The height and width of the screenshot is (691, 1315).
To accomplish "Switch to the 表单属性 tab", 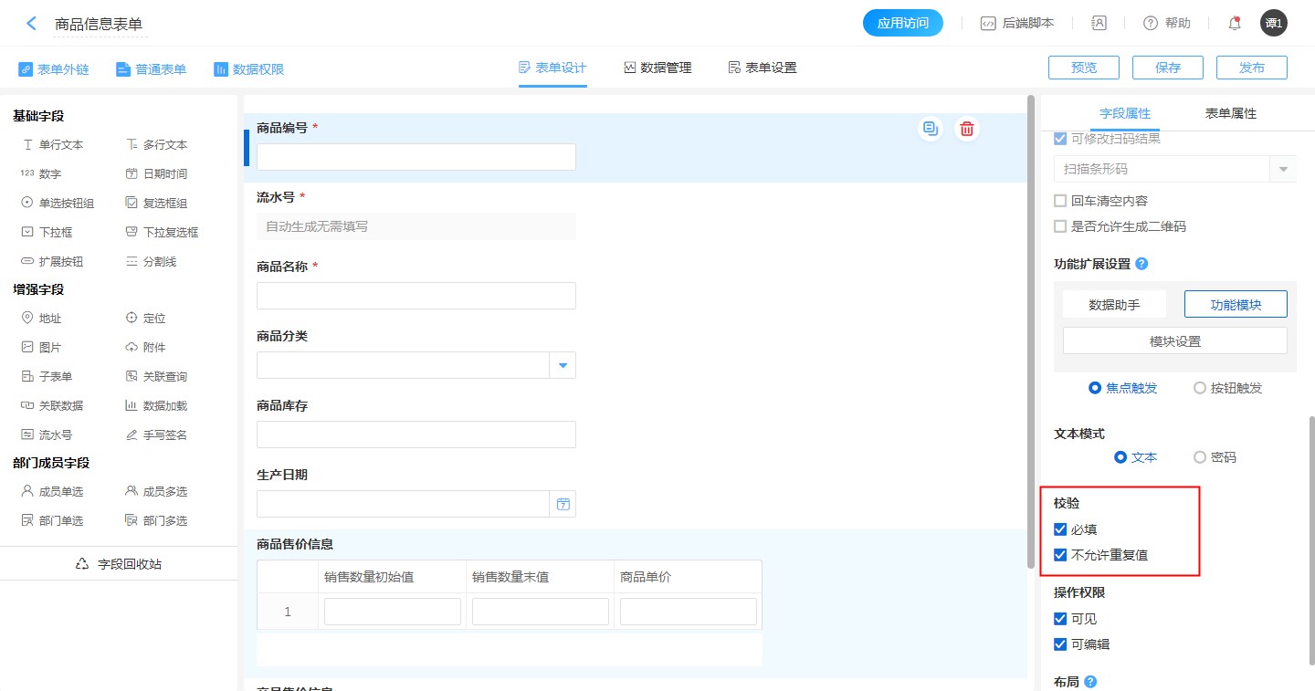I will coord(1230,113).
